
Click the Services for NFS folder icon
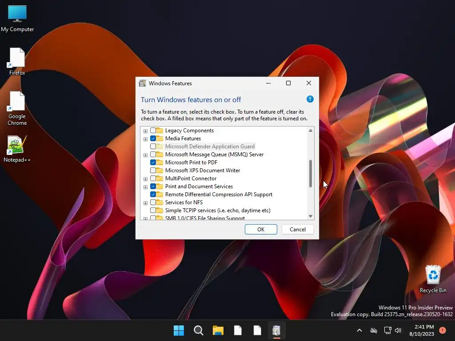coord(160,202)
